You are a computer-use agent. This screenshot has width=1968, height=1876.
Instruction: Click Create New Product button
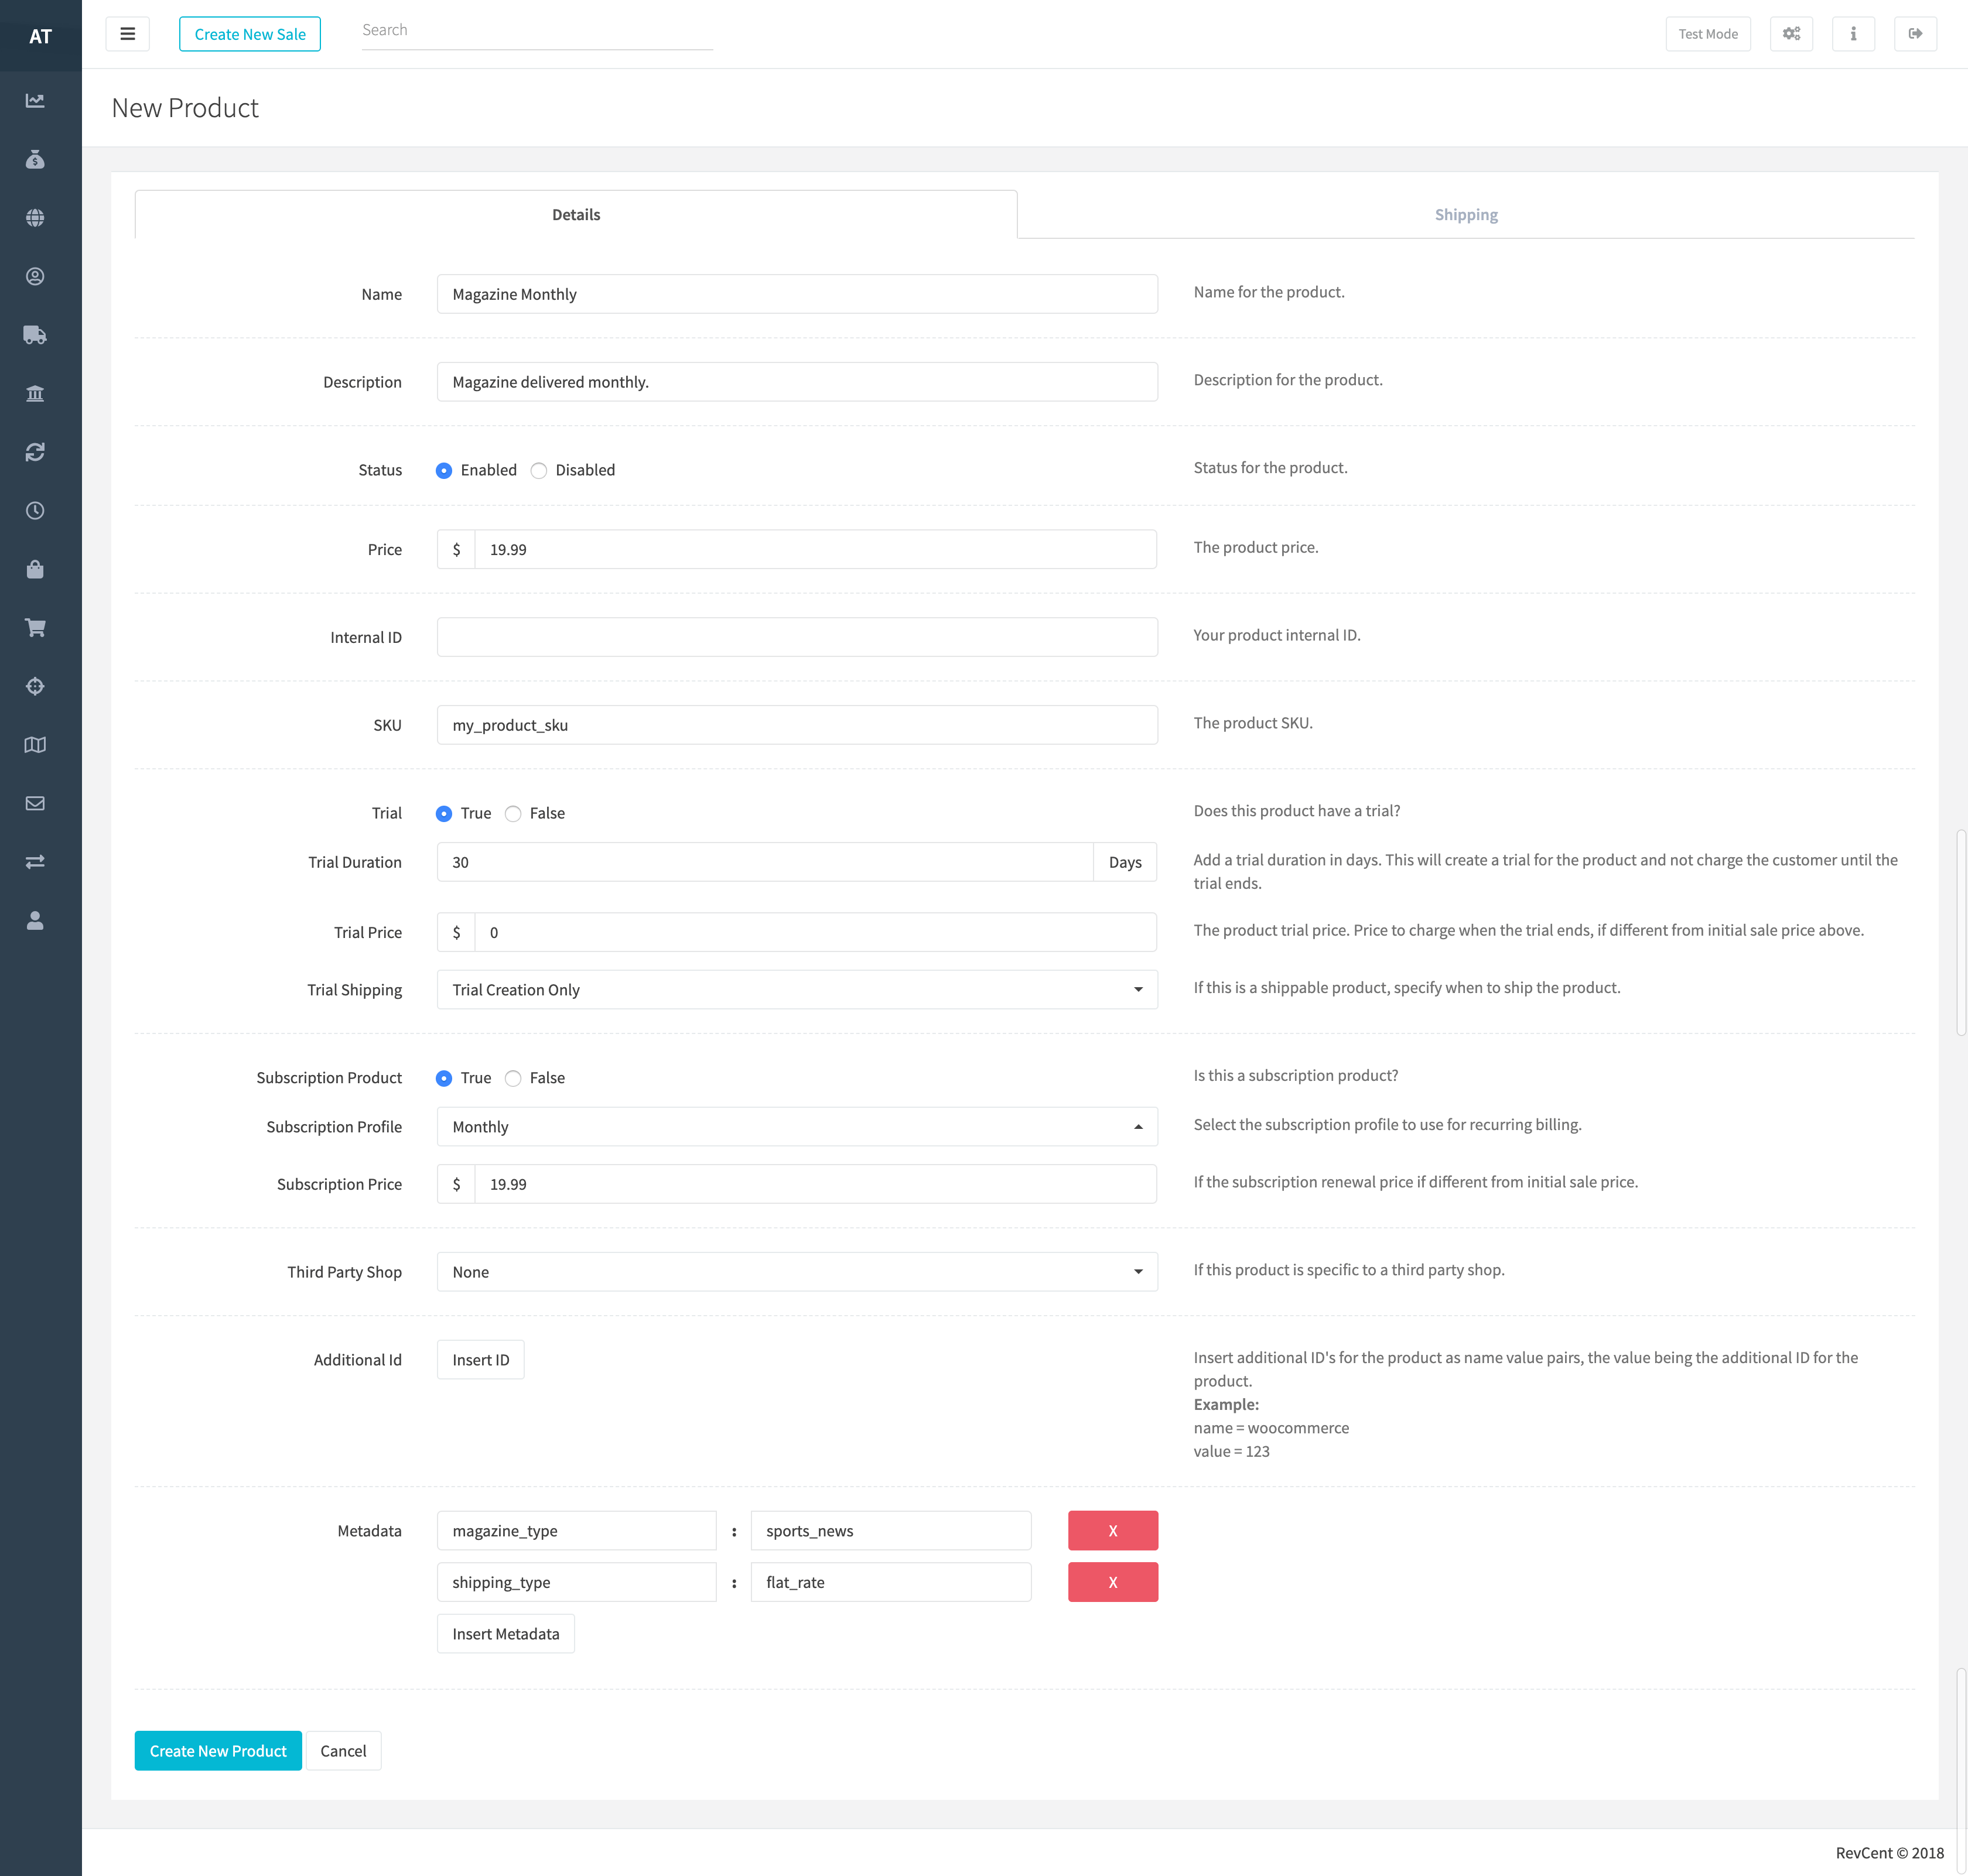pyautogui.click(x=218, y=1751)
